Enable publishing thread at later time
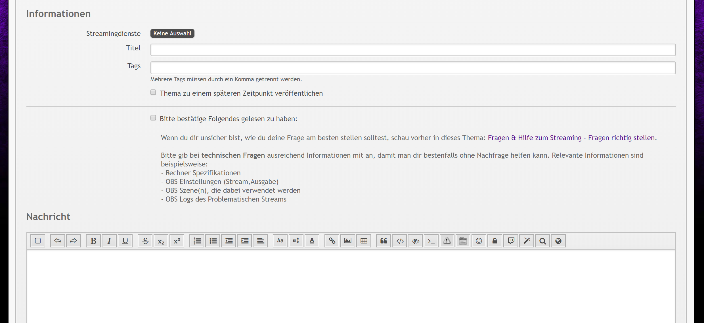 (x=153, y=93)
